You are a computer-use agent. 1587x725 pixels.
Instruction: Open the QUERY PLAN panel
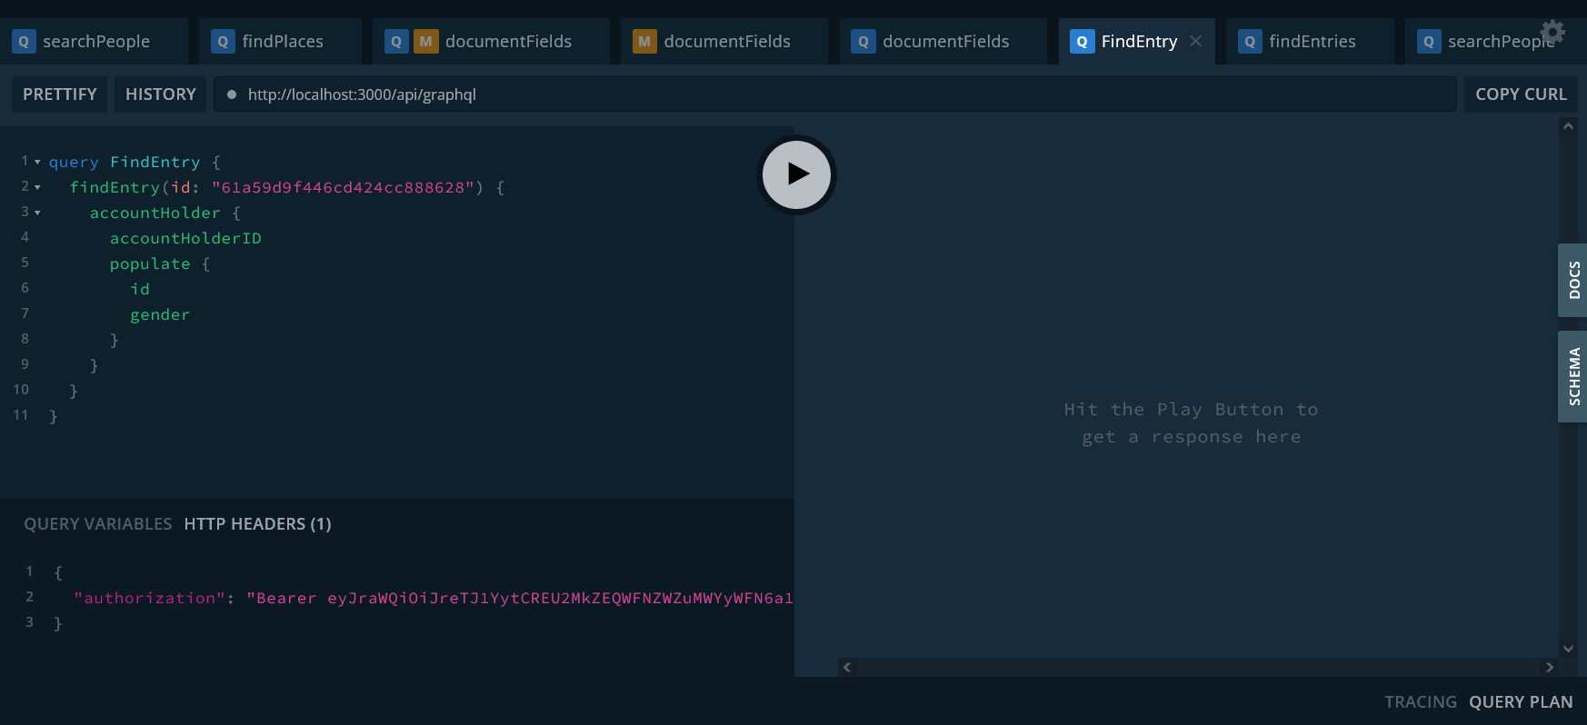pos(1521,702)
